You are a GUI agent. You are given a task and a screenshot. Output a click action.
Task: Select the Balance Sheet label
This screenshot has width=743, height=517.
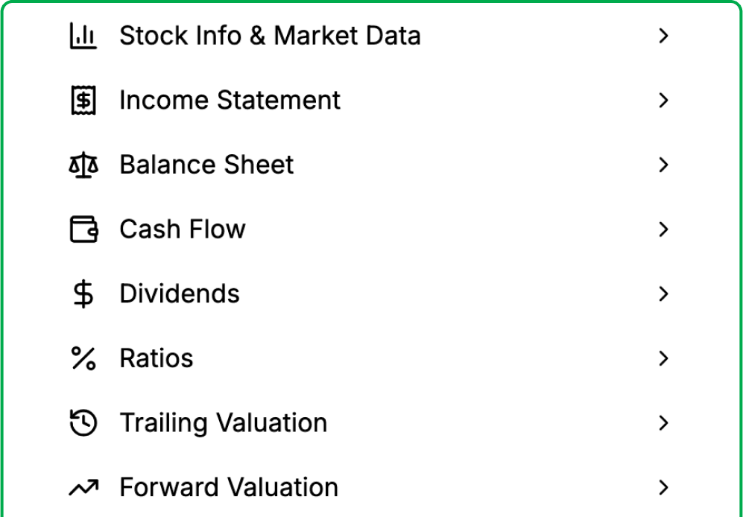206,165
